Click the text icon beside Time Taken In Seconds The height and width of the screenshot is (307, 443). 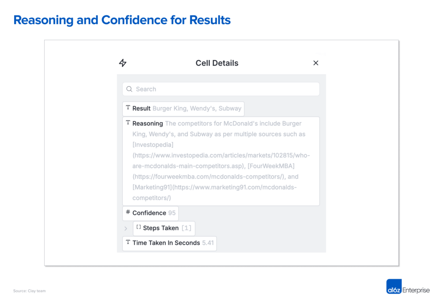(x=128, y=242)
